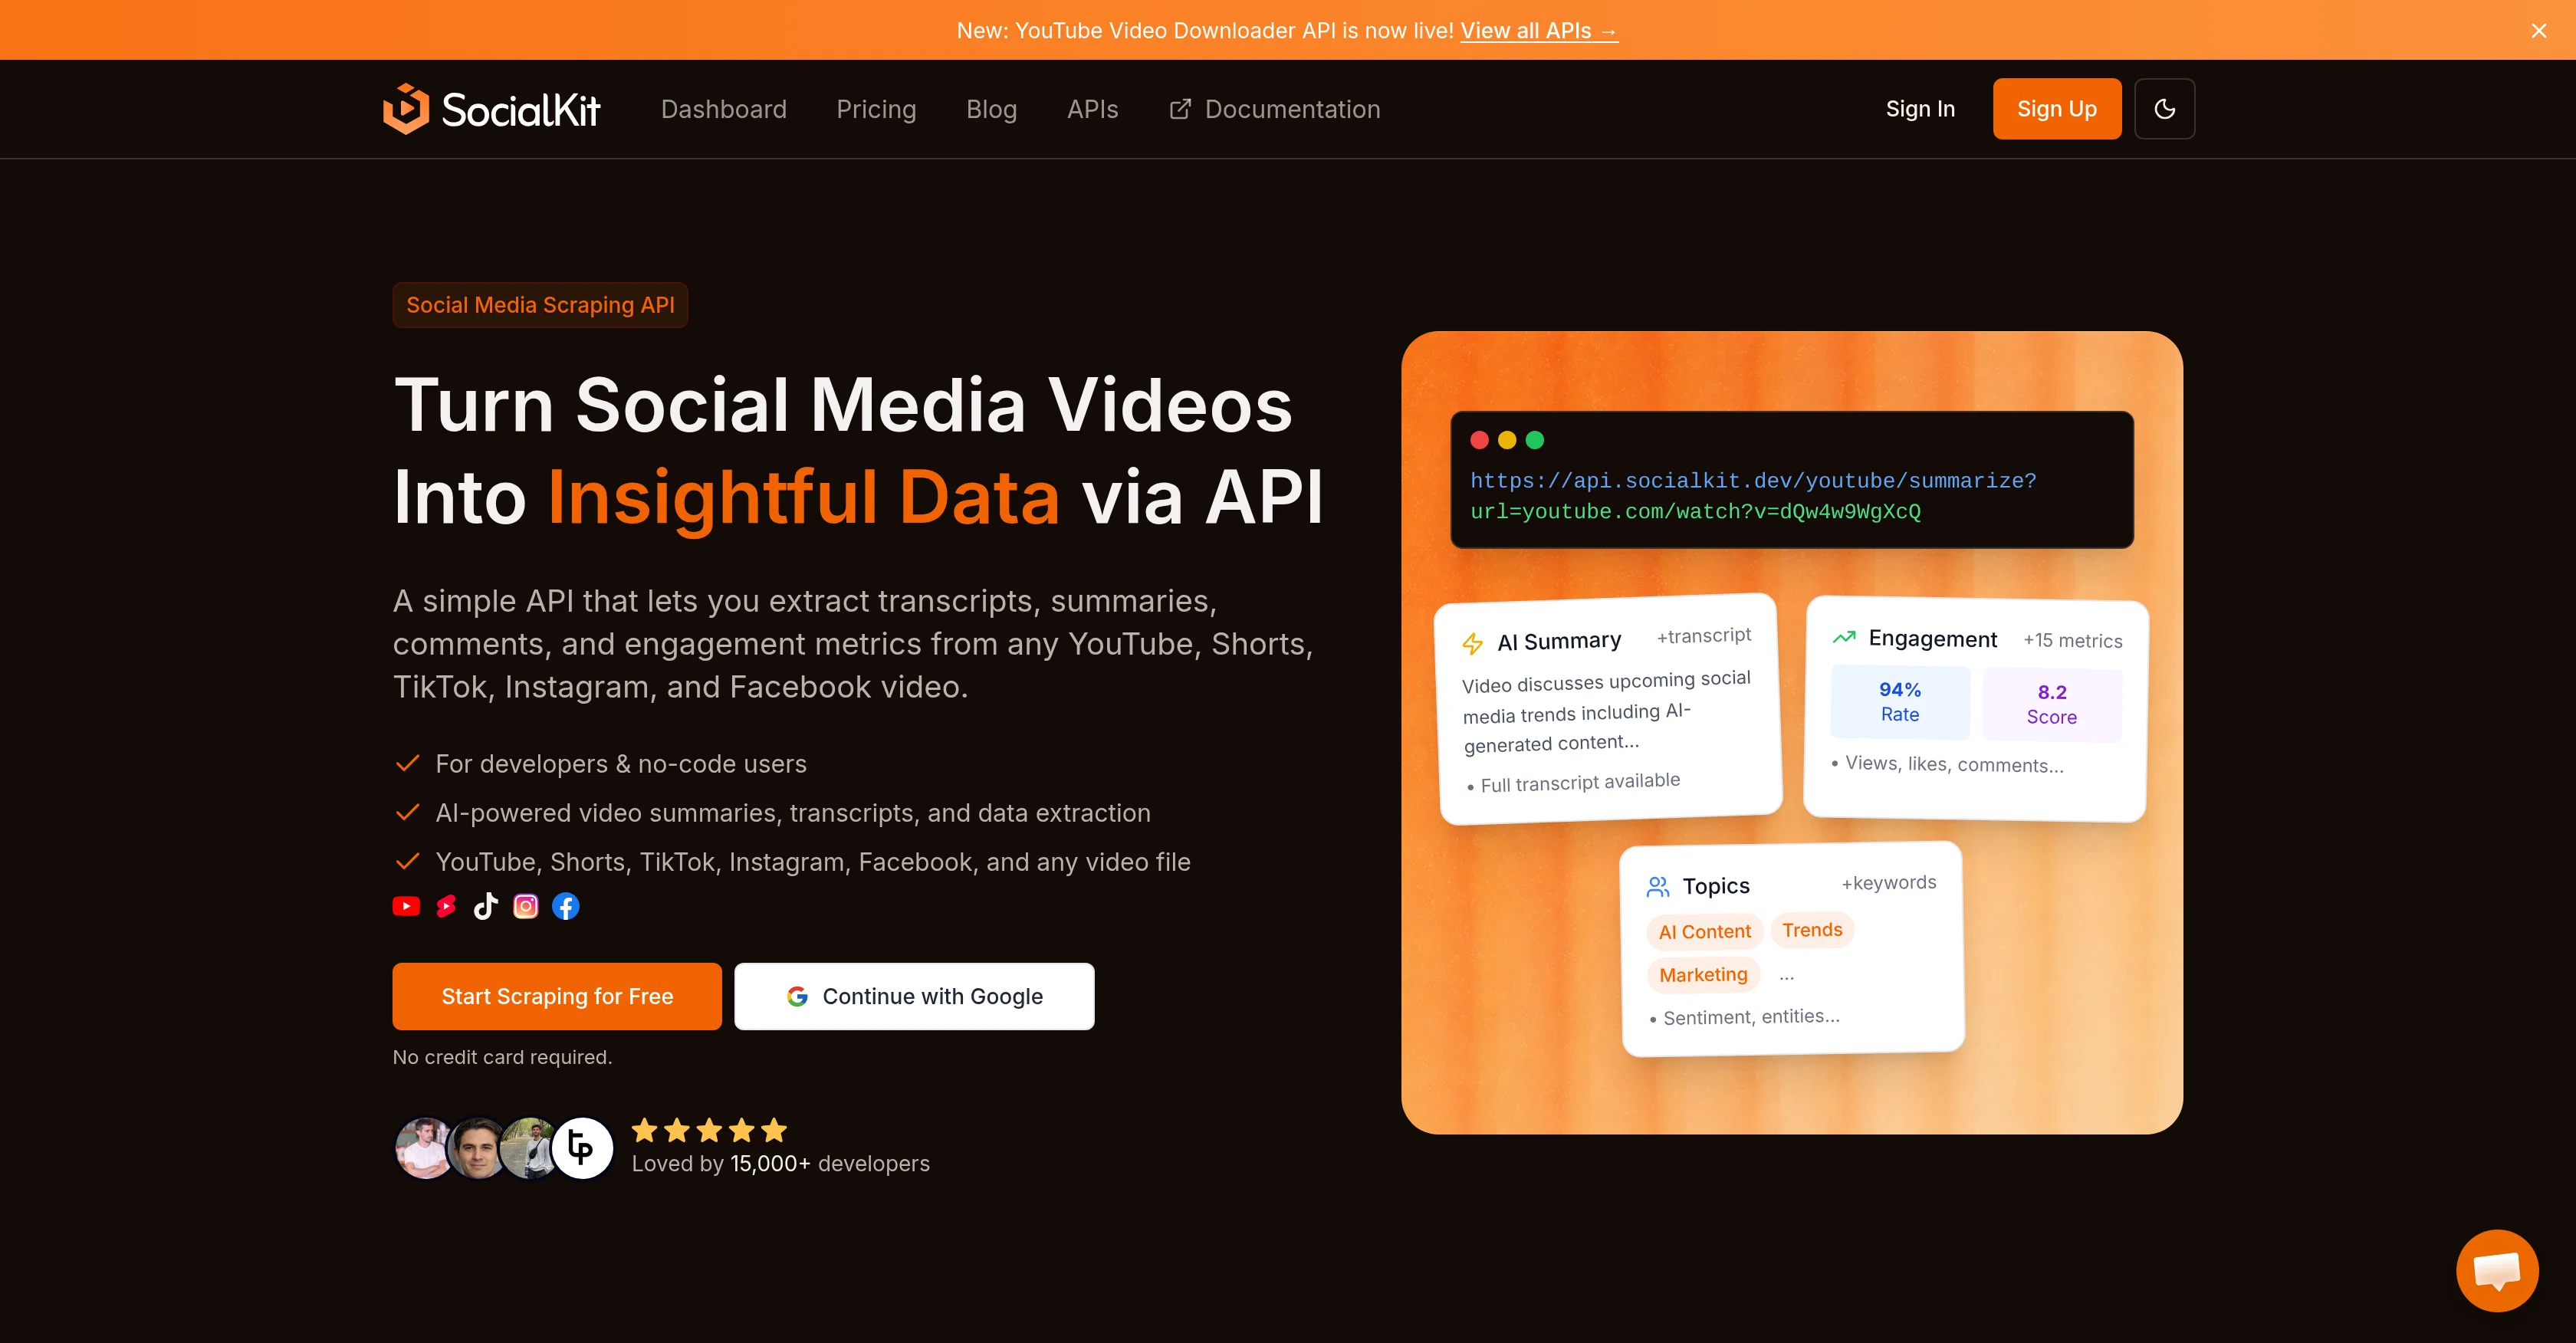The height and width of the screenshot is (1343, 2576).
Task: Click checkmark beside AI-powered video summaries
Action: point(407,813)
